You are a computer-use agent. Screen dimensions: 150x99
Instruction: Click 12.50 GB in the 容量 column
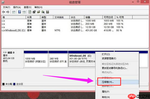(x=90, y=27)
